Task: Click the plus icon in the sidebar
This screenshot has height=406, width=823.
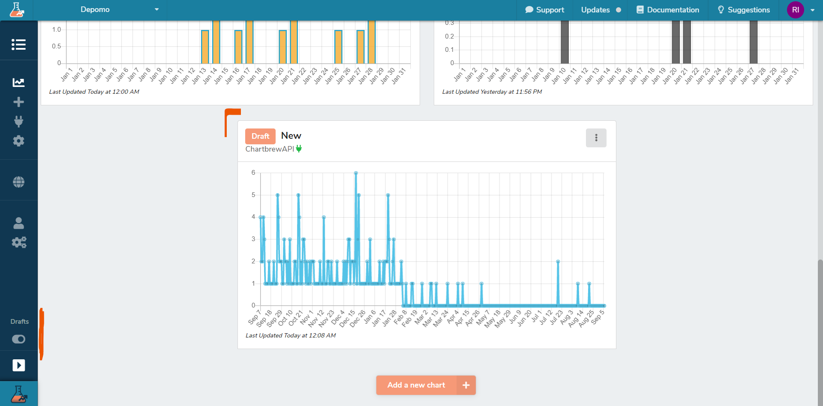Action: click(18, 102)
